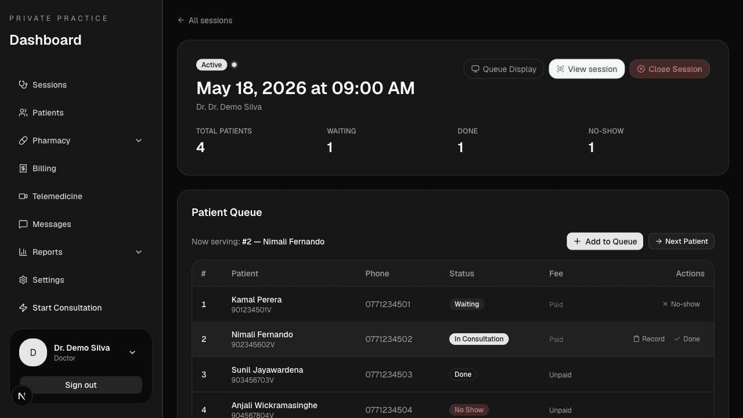Click the View session button

[x=587, y=69]
